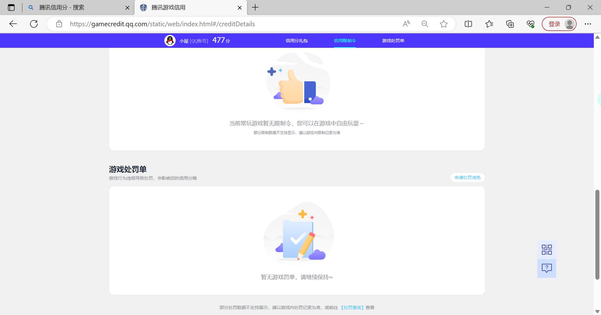Open the tab actions menu
Screen dimensions: 601x315
[x=11, y=7]
